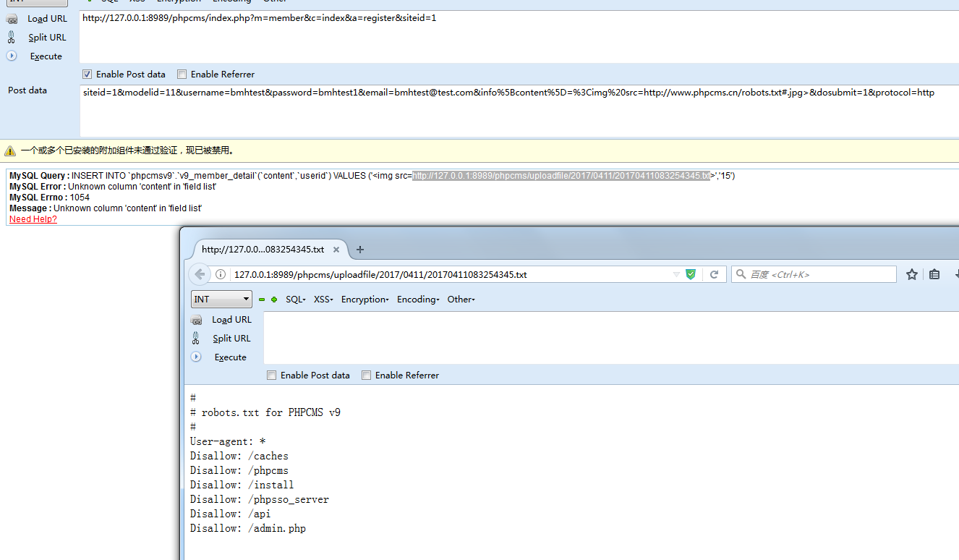
Task: Open bookmarks list icon in front window
Action: (x=934, y=274)
